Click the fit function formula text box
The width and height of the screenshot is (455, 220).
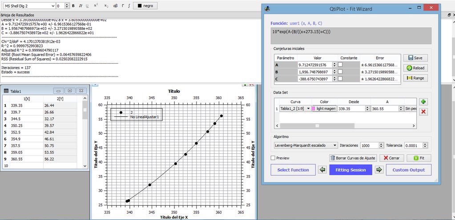click(351, 36)
